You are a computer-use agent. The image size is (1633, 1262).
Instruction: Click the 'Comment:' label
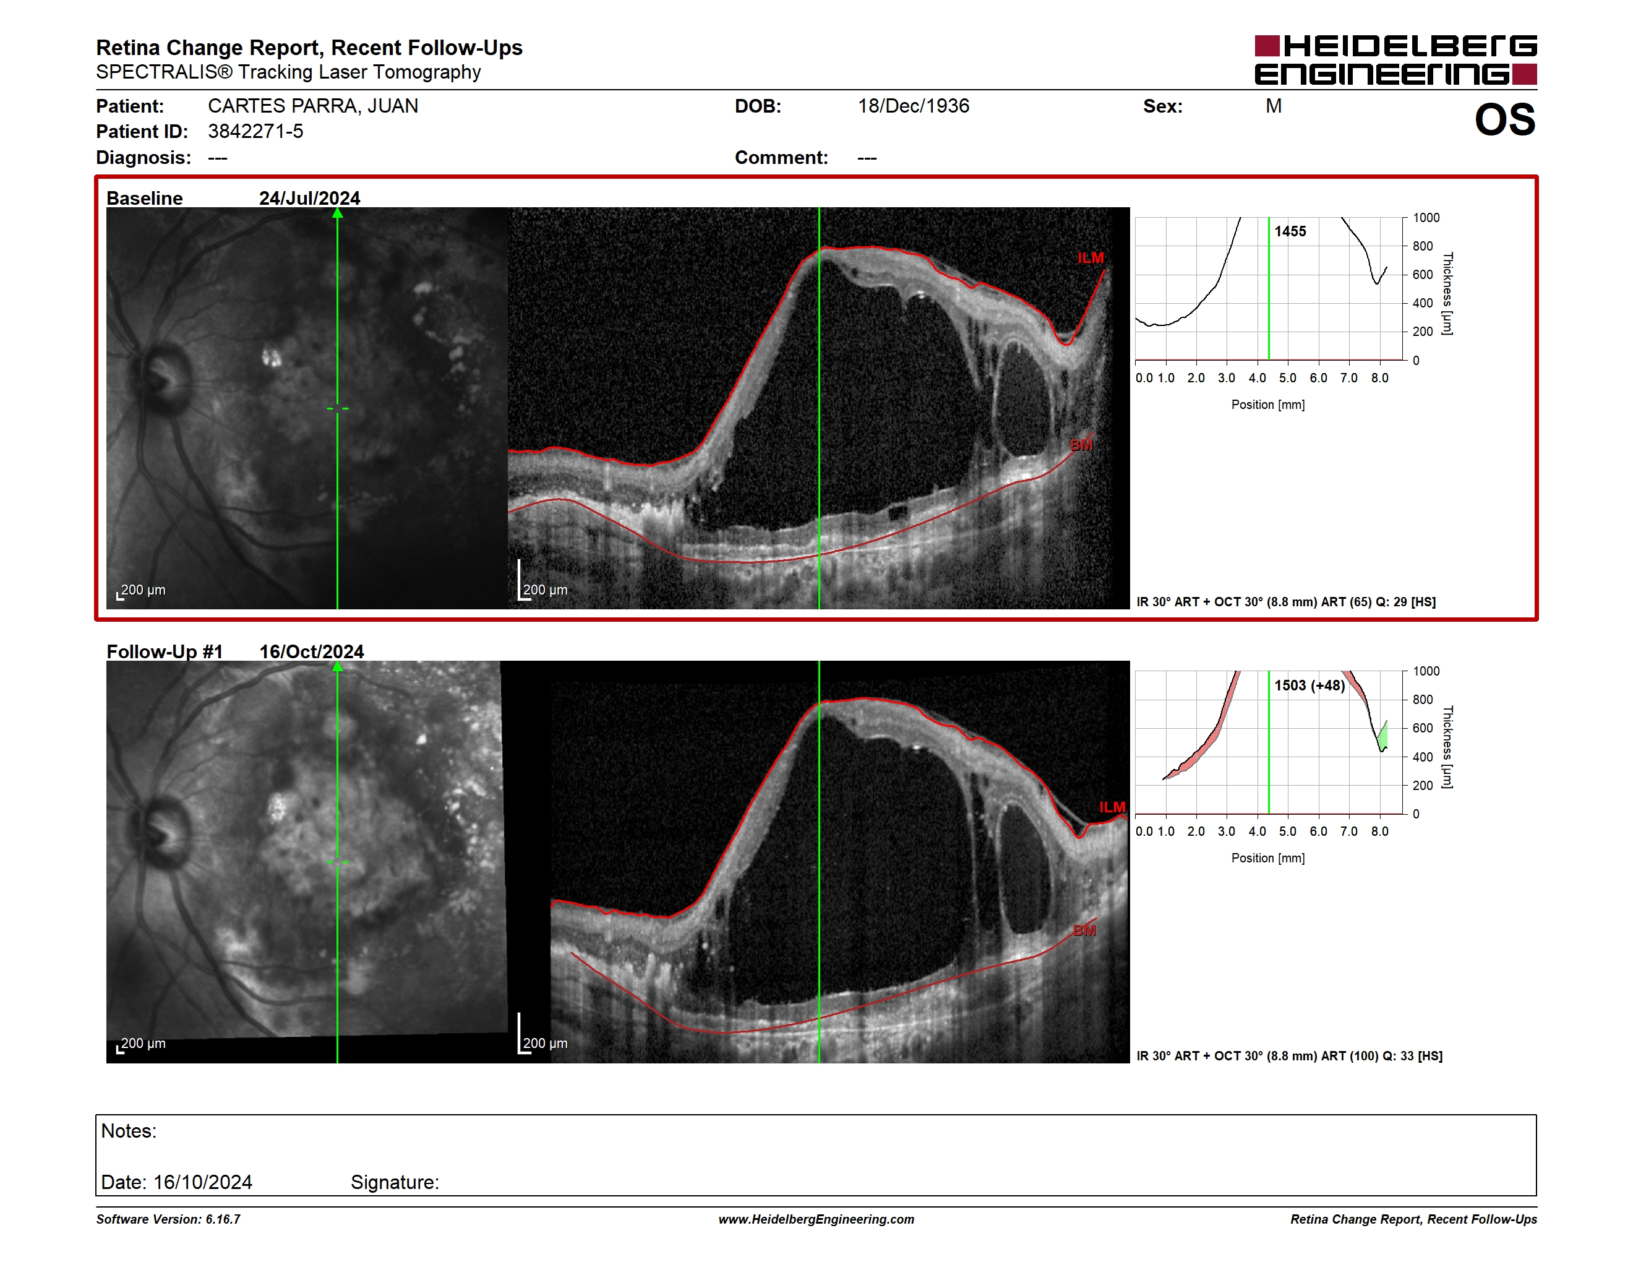pyautogui.click(x=781, y=157)
